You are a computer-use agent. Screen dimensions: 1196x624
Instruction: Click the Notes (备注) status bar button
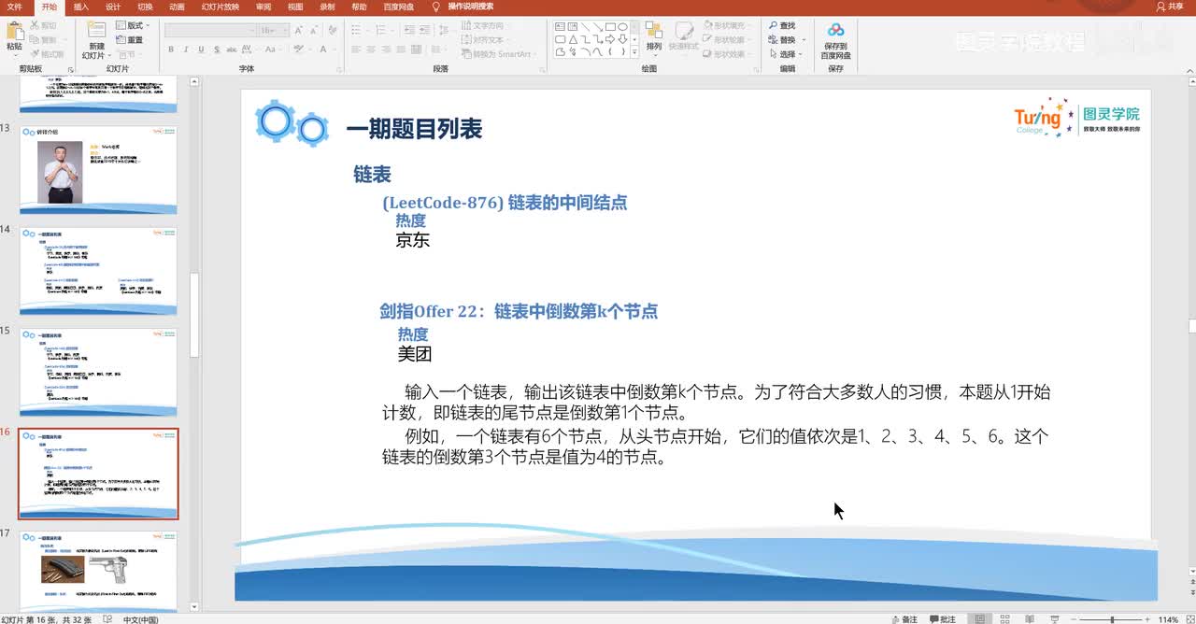pos(905,619)
